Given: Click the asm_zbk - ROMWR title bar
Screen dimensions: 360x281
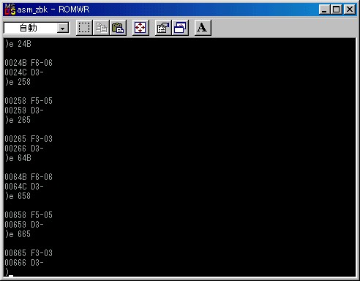Looking at the screenshot, I should (x=161, y=10).
